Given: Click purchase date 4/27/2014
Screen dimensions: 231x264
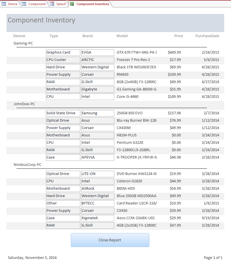Looking at the screenshot, I should (211, 82).
